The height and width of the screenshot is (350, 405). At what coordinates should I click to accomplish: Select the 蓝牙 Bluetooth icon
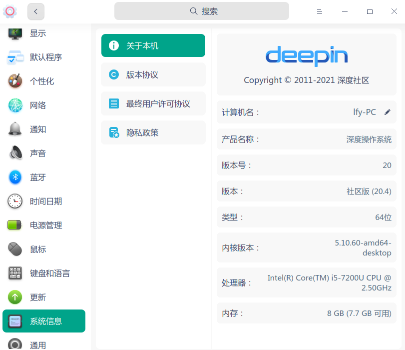click(14, 177)
